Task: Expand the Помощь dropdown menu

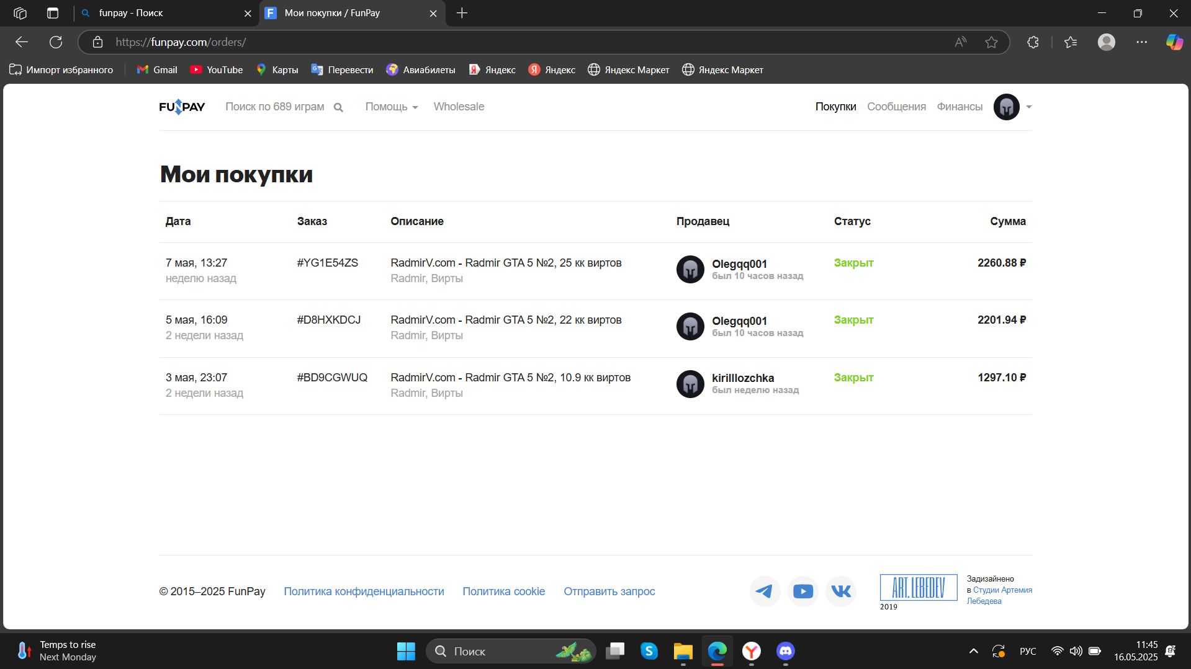Action: [x=392, y=107]
